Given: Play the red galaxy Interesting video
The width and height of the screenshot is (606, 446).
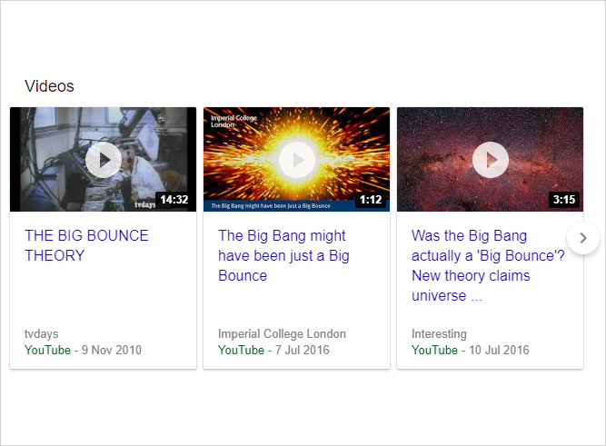Looking at the screenshot, I should [490, 160].
